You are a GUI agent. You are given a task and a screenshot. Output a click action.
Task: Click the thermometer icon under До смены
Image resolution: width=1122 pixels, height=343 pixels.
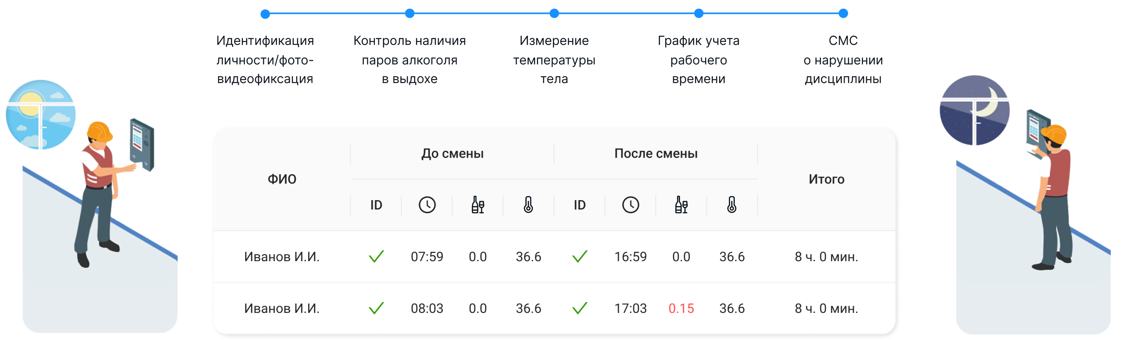pos(528,205)
